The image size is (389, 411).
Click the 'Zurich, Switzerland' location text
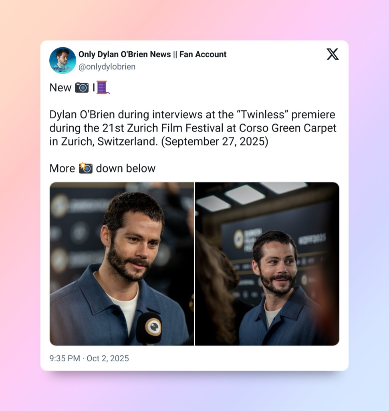pyautogui.click(x=109, y=142)
